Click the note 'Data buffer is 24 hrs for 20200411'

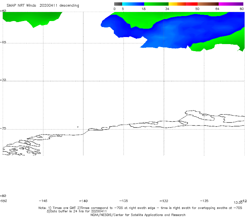pyautogui.click(x=76, y=211)
